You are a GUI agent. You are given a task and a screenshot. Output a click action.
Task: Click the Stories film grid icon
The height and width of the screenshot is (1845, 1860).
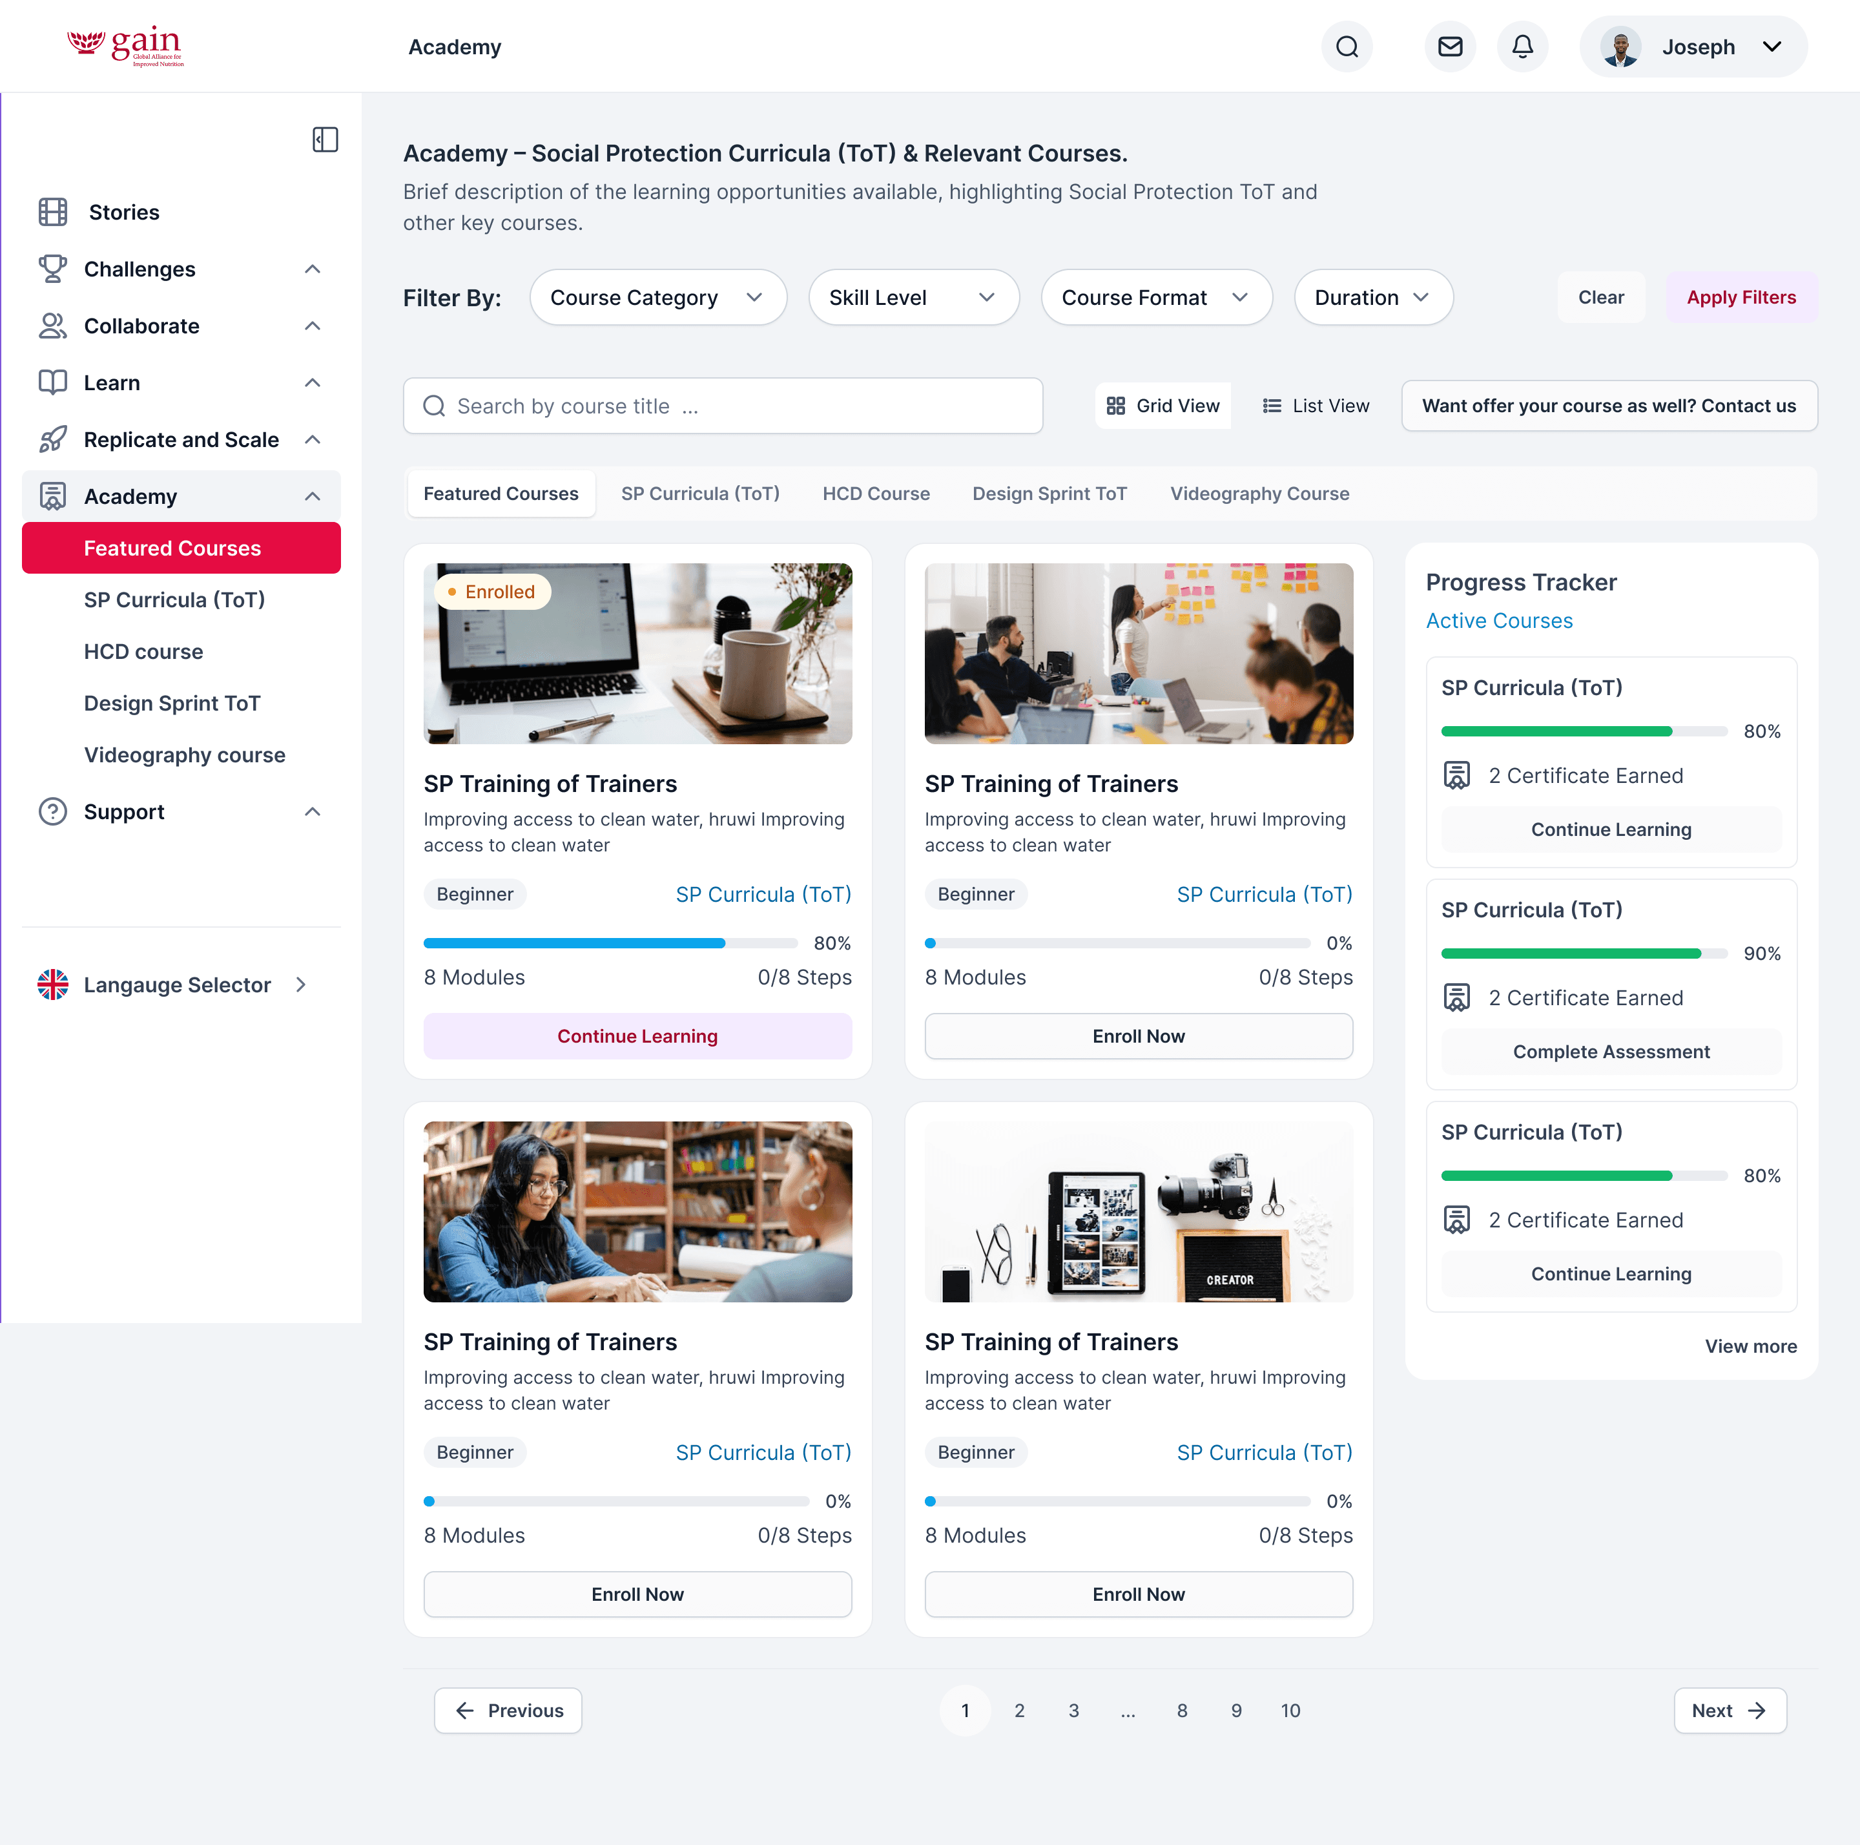(53, 212)
